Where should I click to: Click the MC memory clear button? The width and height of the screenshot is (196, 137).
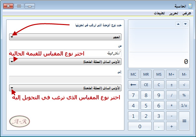(x=133, y=74)
